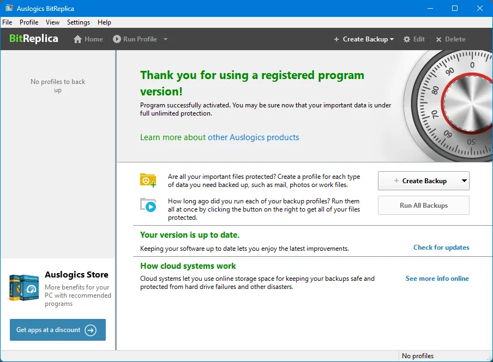The width and height of the screenshot is (493, 362).
Task: Click the circled arrow on discount button
Action: tap(91, 330)
